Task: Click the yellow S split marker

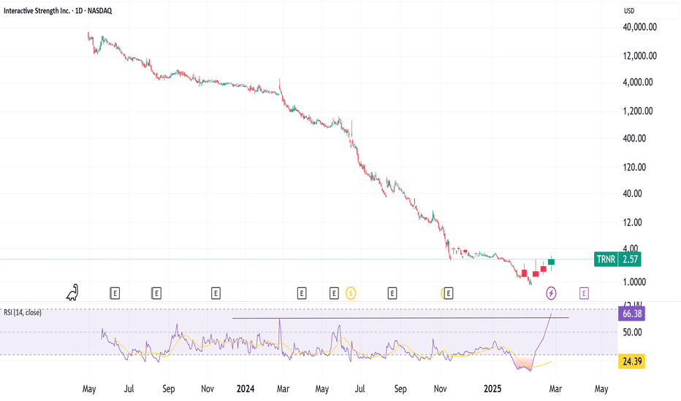Action: point(351,294)
